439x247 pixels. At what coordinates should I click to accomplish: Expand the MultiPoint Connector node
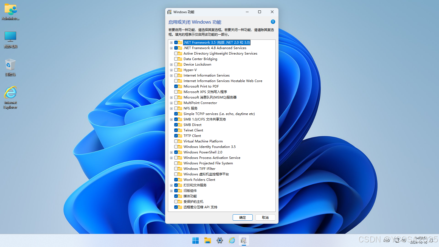(x=171, y=103)
